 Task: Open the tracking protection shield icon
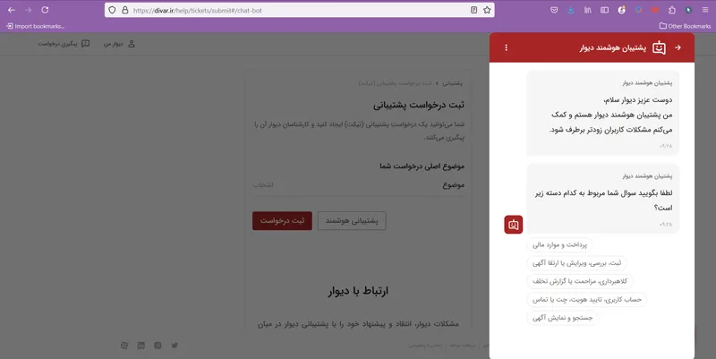tap(113, 10)
